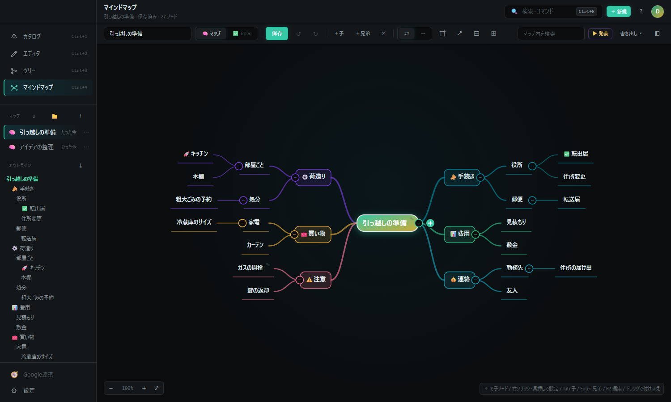
Task: Collapse the 手続き node
Action: click(x=480, y=177)
